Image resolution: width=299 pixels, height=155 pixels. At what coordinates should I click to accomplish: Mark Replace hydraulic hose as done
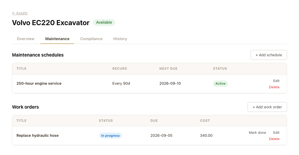[x=257, y=133]
